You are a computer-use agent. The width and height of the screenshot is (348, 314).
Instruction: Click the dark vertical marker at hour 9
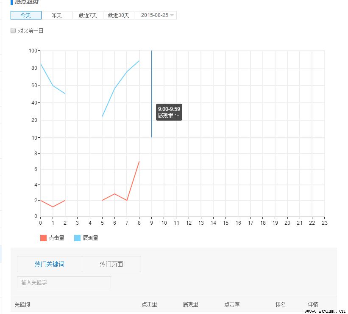point(152,94)
